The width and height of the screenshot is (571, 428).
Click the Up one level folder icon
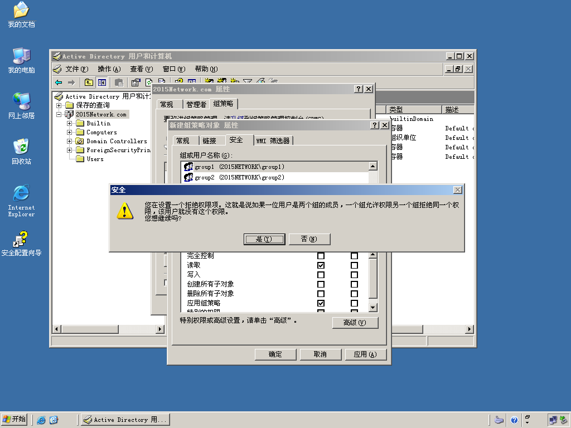[x=89, y=82]
